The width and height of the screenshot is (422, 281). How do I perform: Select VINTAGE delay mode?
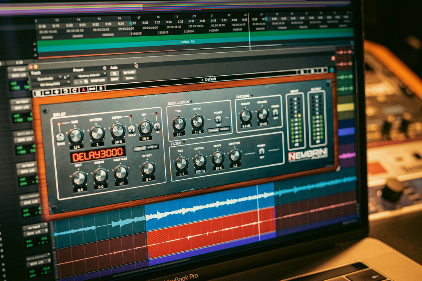point(139,149)
